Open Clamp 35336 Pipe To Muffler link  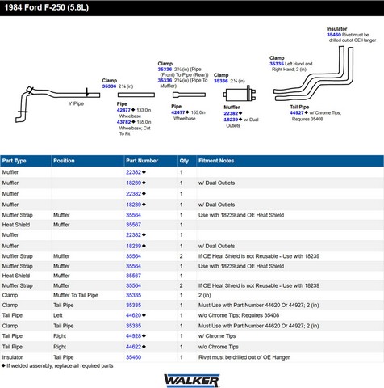[x=165, y=81]
